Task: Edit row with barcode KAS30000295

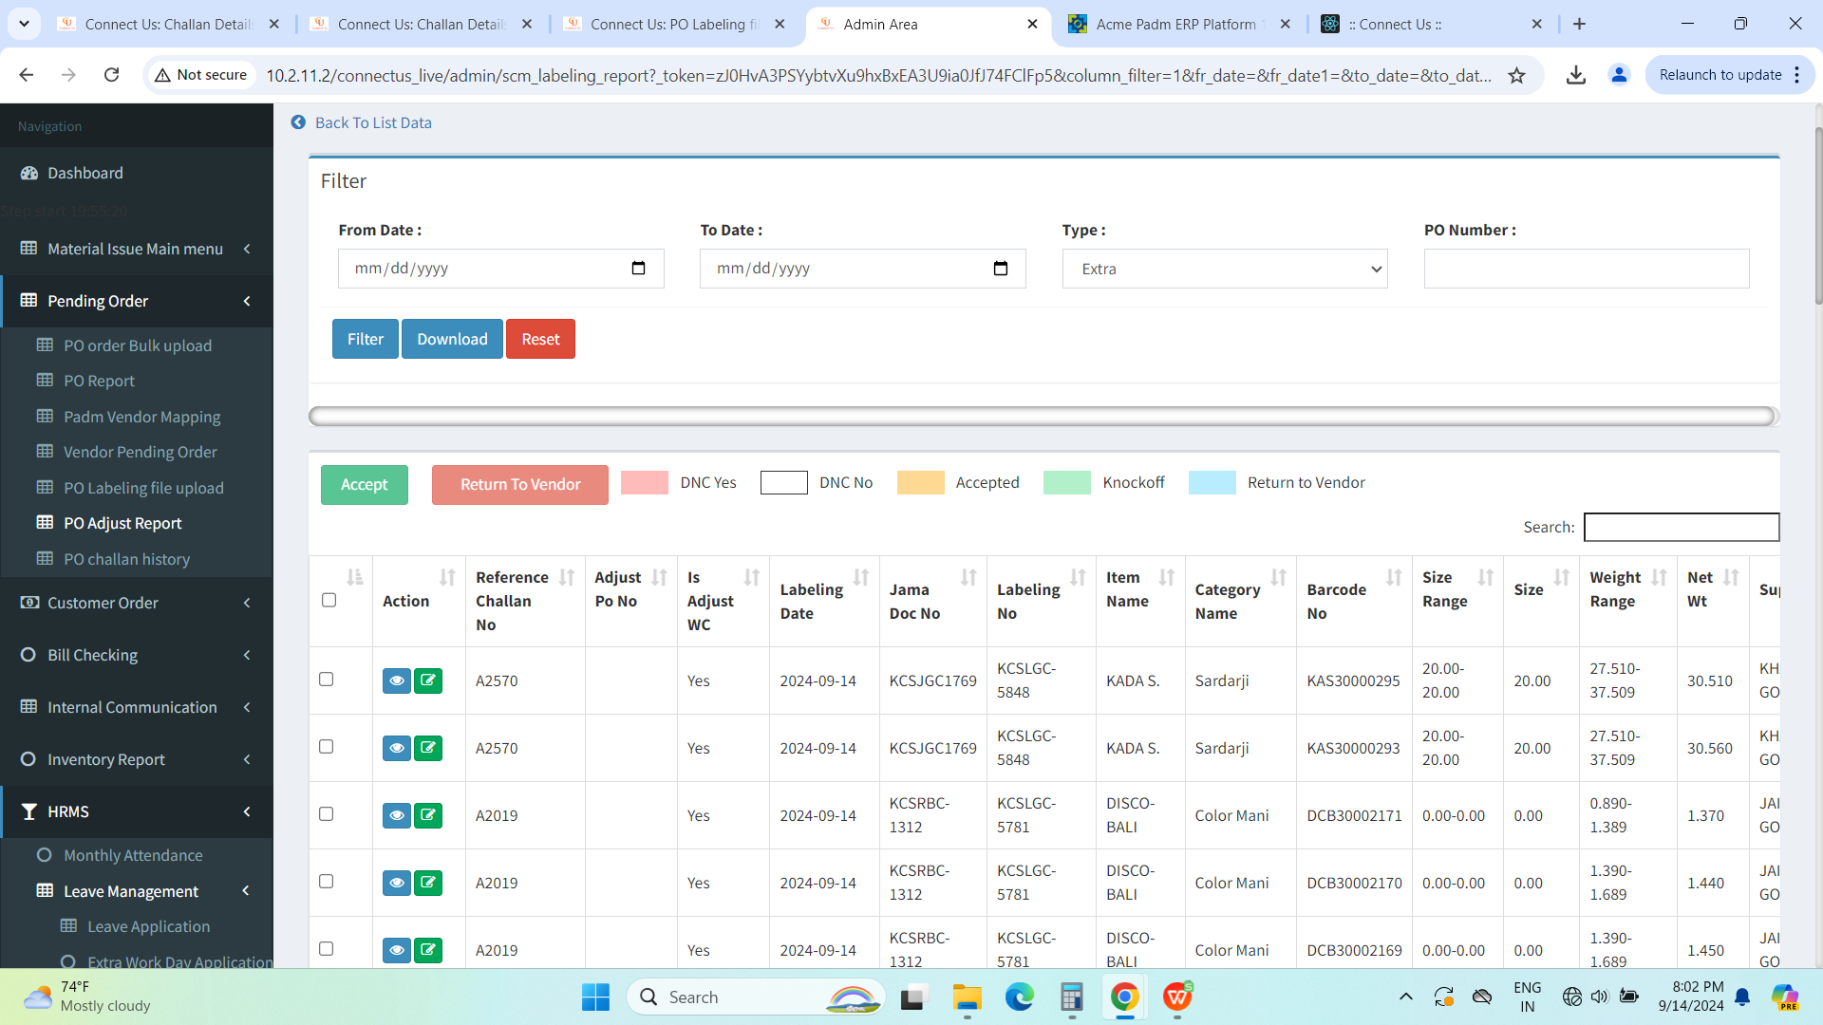Action: (x=428, y=680)
